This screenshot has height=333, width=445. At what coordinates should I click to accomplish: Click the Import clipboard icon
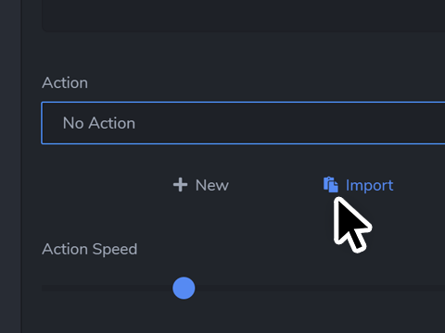coord(331,185)
